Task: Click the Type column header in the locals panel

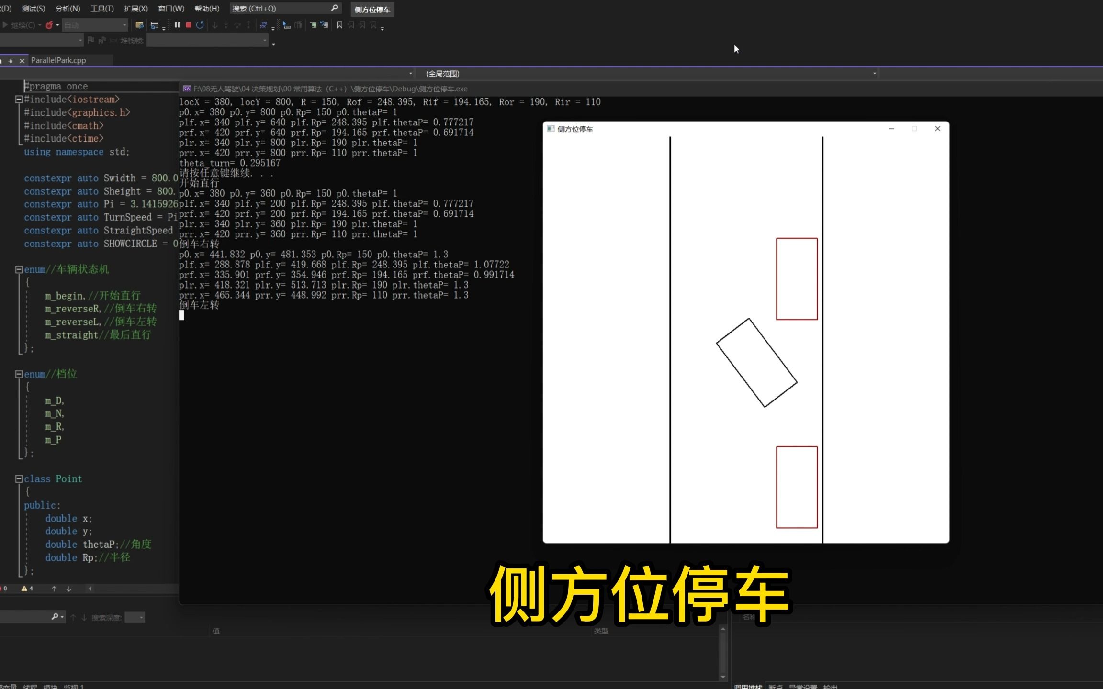Action: point(601,631)
